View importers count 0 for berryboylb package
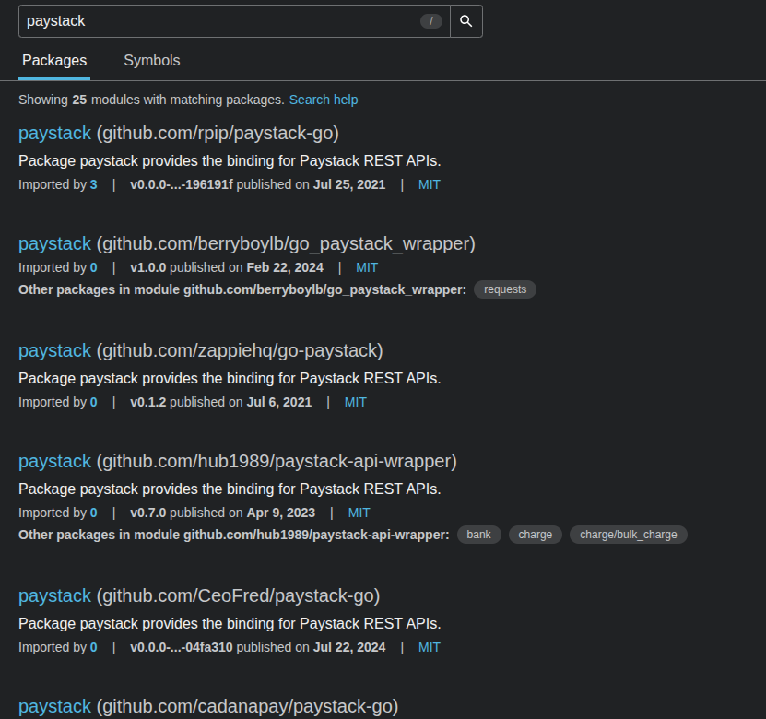This screenshot has width=766, height=719. coord(93,267)
